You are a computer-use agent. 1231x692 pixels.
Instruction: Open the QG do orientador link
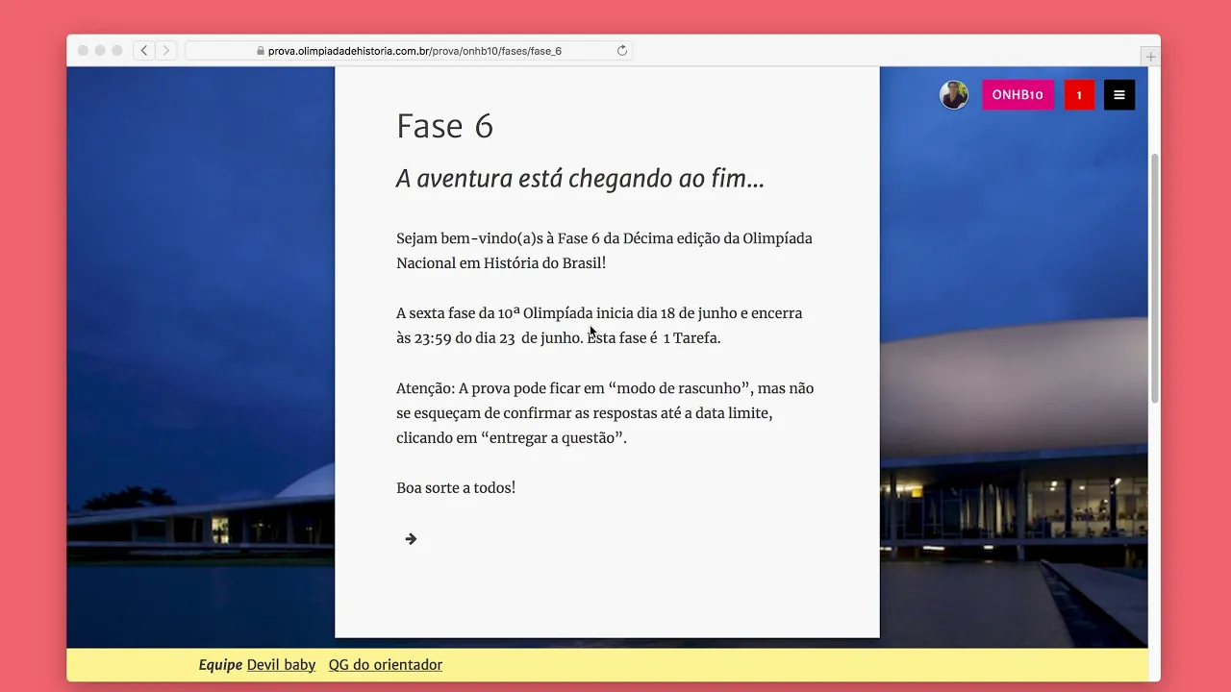pyautogui.click(x=386, y=665)
